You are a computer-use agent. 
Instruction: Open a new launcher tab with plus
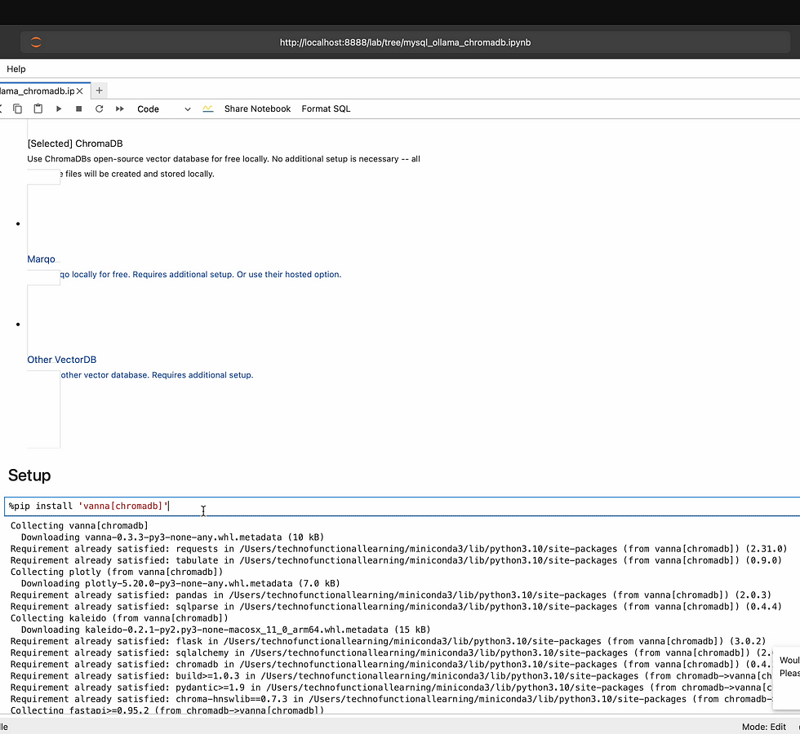pyautogui.click(x=99, y=91)
